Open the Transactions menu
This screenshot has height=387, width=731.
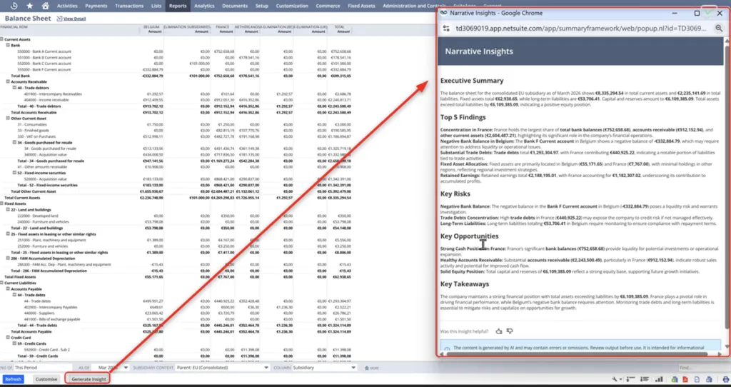(x=129, y=6)
